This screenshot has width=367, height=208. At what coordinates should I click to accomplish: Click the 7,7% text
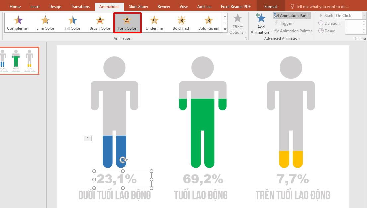[293, 179]
